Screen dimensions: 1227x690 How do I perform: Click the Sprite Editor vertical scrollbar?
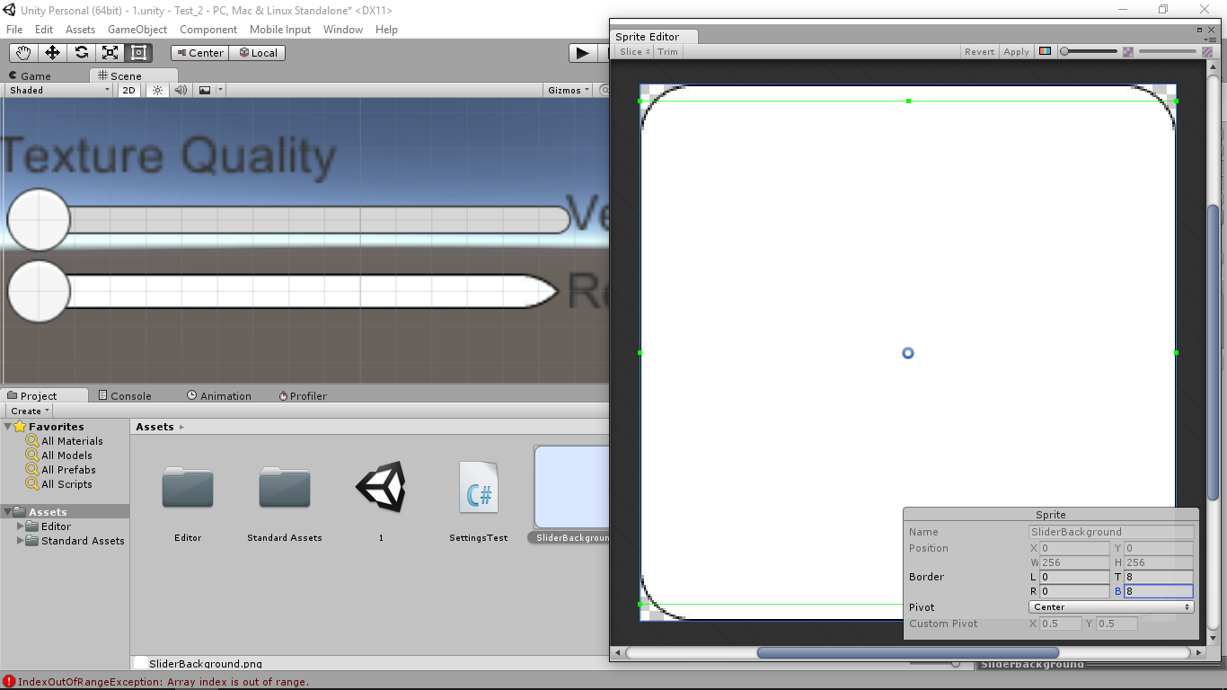[x=1214, y=352]
